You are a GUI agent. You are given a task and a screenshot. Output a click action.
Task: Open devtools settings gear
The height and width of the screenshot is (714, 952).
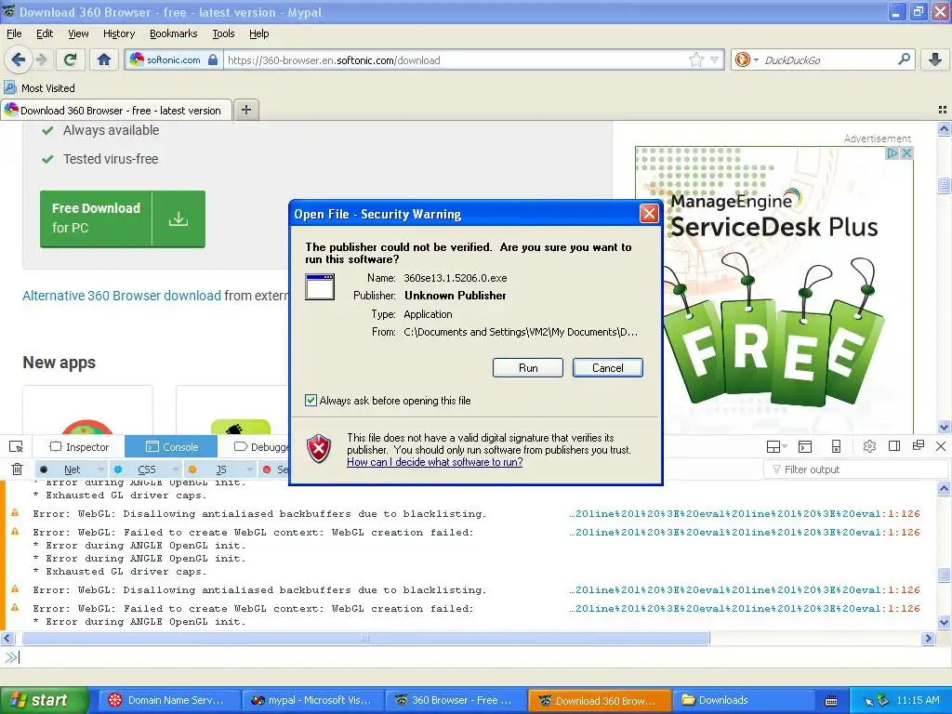[x=869, y=447]
